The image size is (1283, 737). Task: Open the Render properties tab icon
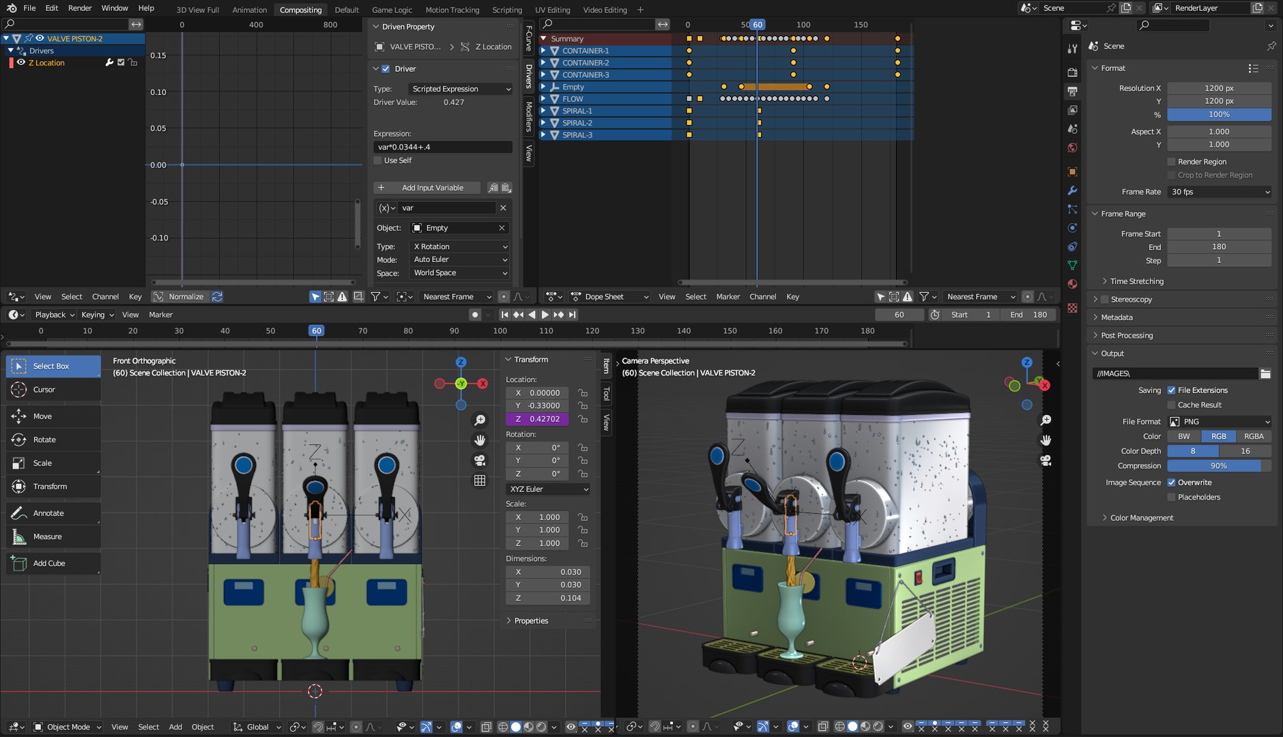pos(1072,72)
